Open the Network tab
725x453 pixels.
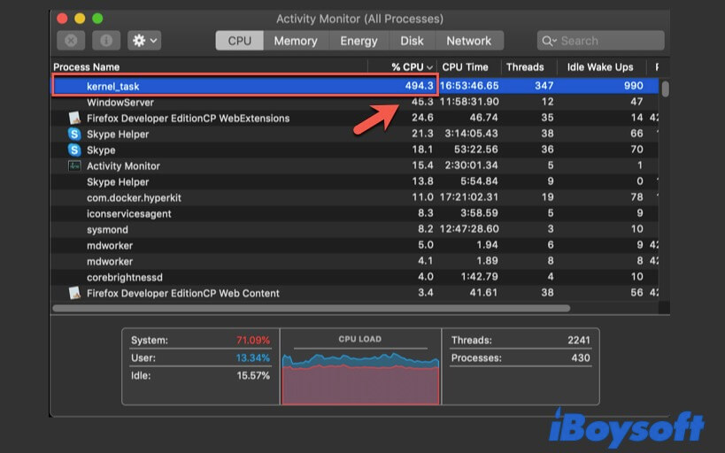[468, 41]
